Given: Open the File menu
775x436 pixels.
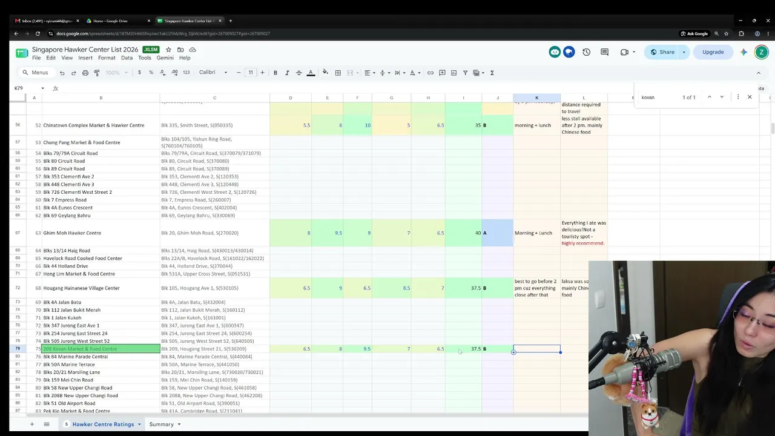Looking at the screenshot, I should click(x=36, y=58).
